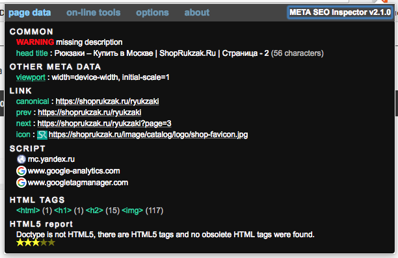
Task: Click the HTML TAGS section heading
Action: 37,200
